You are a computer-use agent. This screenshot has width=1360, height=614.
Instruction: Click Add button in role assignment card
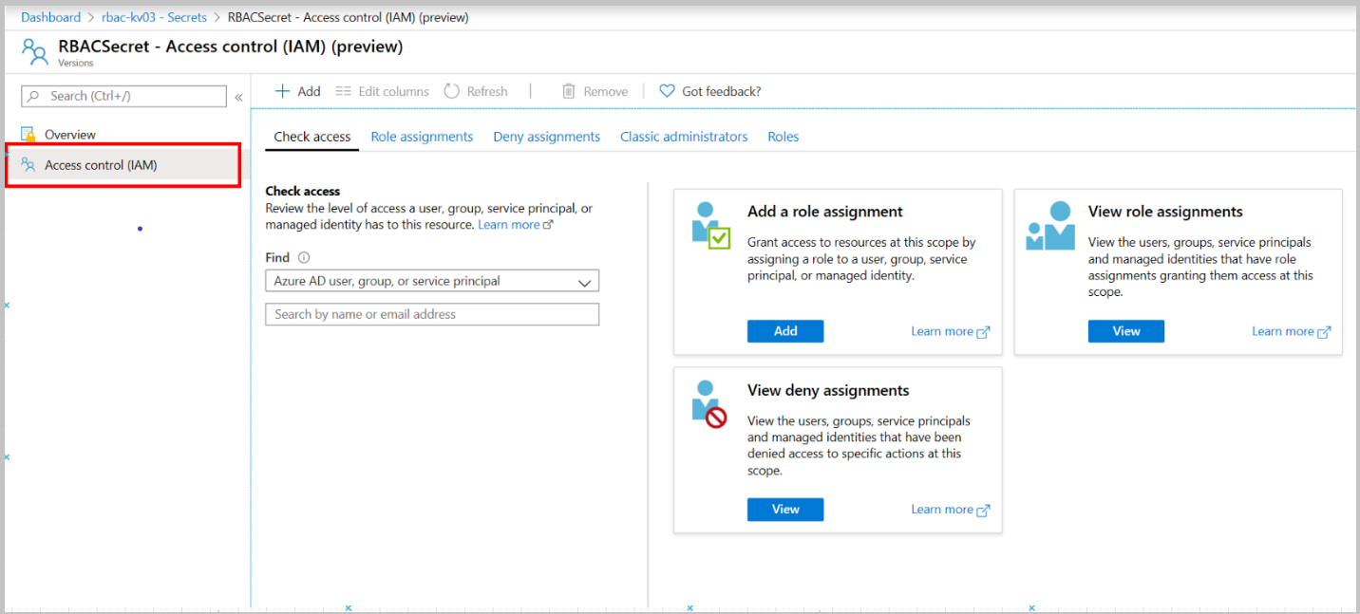785,331
